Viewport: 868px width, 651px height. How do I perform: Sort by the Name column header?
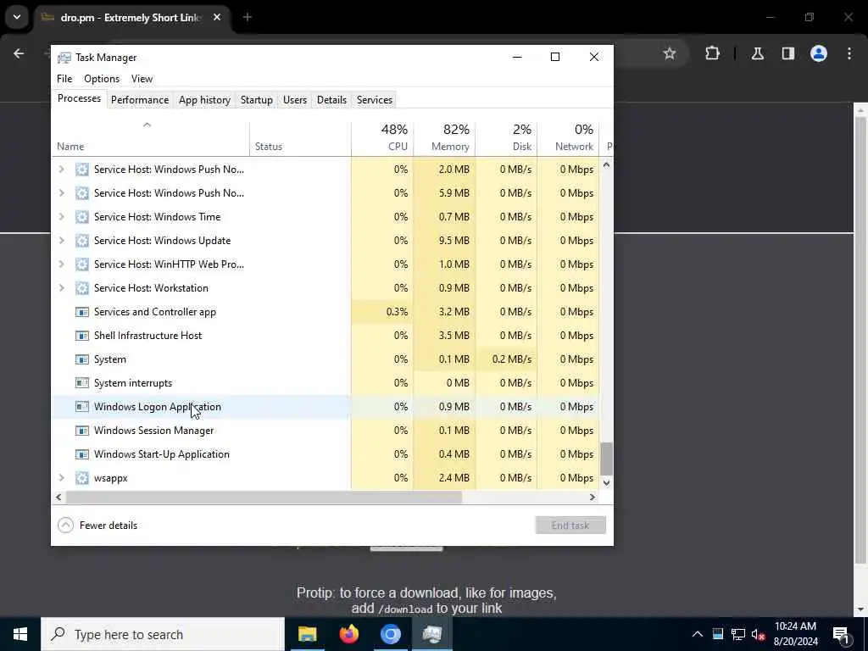click(x=151, y=138)
